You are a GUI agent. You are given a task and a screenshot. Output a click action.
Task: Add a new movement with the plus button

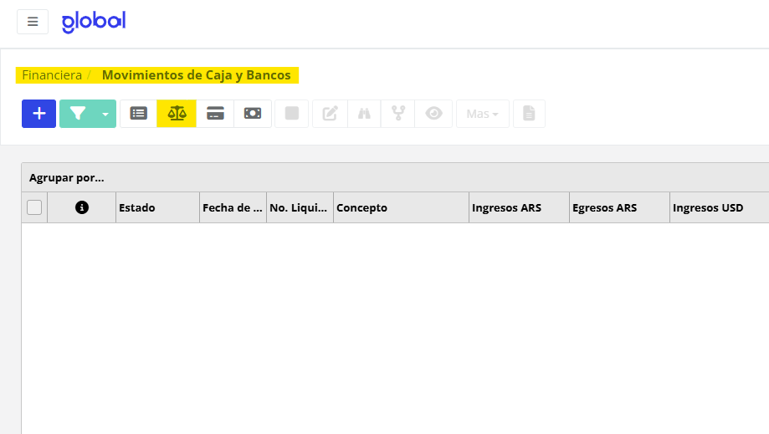(38, 114)
